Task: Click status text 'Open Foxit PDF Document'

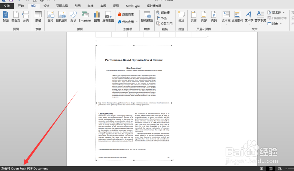Action: (29, 169)
